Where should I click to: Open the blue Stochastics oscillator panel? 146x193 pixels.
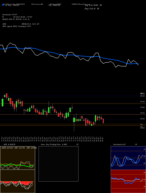pos(128,158)
